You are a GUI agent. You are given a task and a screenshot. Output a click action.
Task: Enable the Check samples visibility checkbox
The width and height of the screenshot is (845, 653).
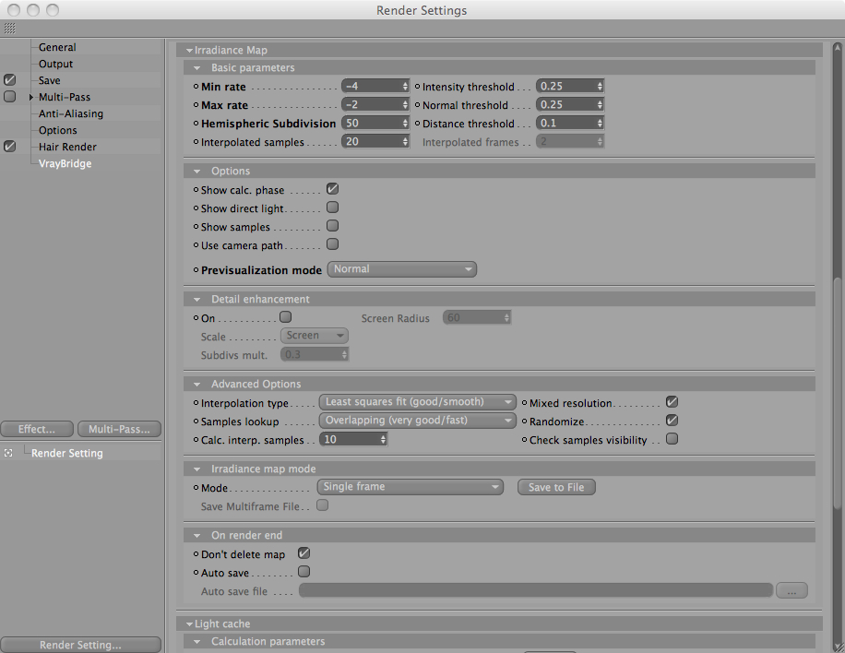(672, 439)
